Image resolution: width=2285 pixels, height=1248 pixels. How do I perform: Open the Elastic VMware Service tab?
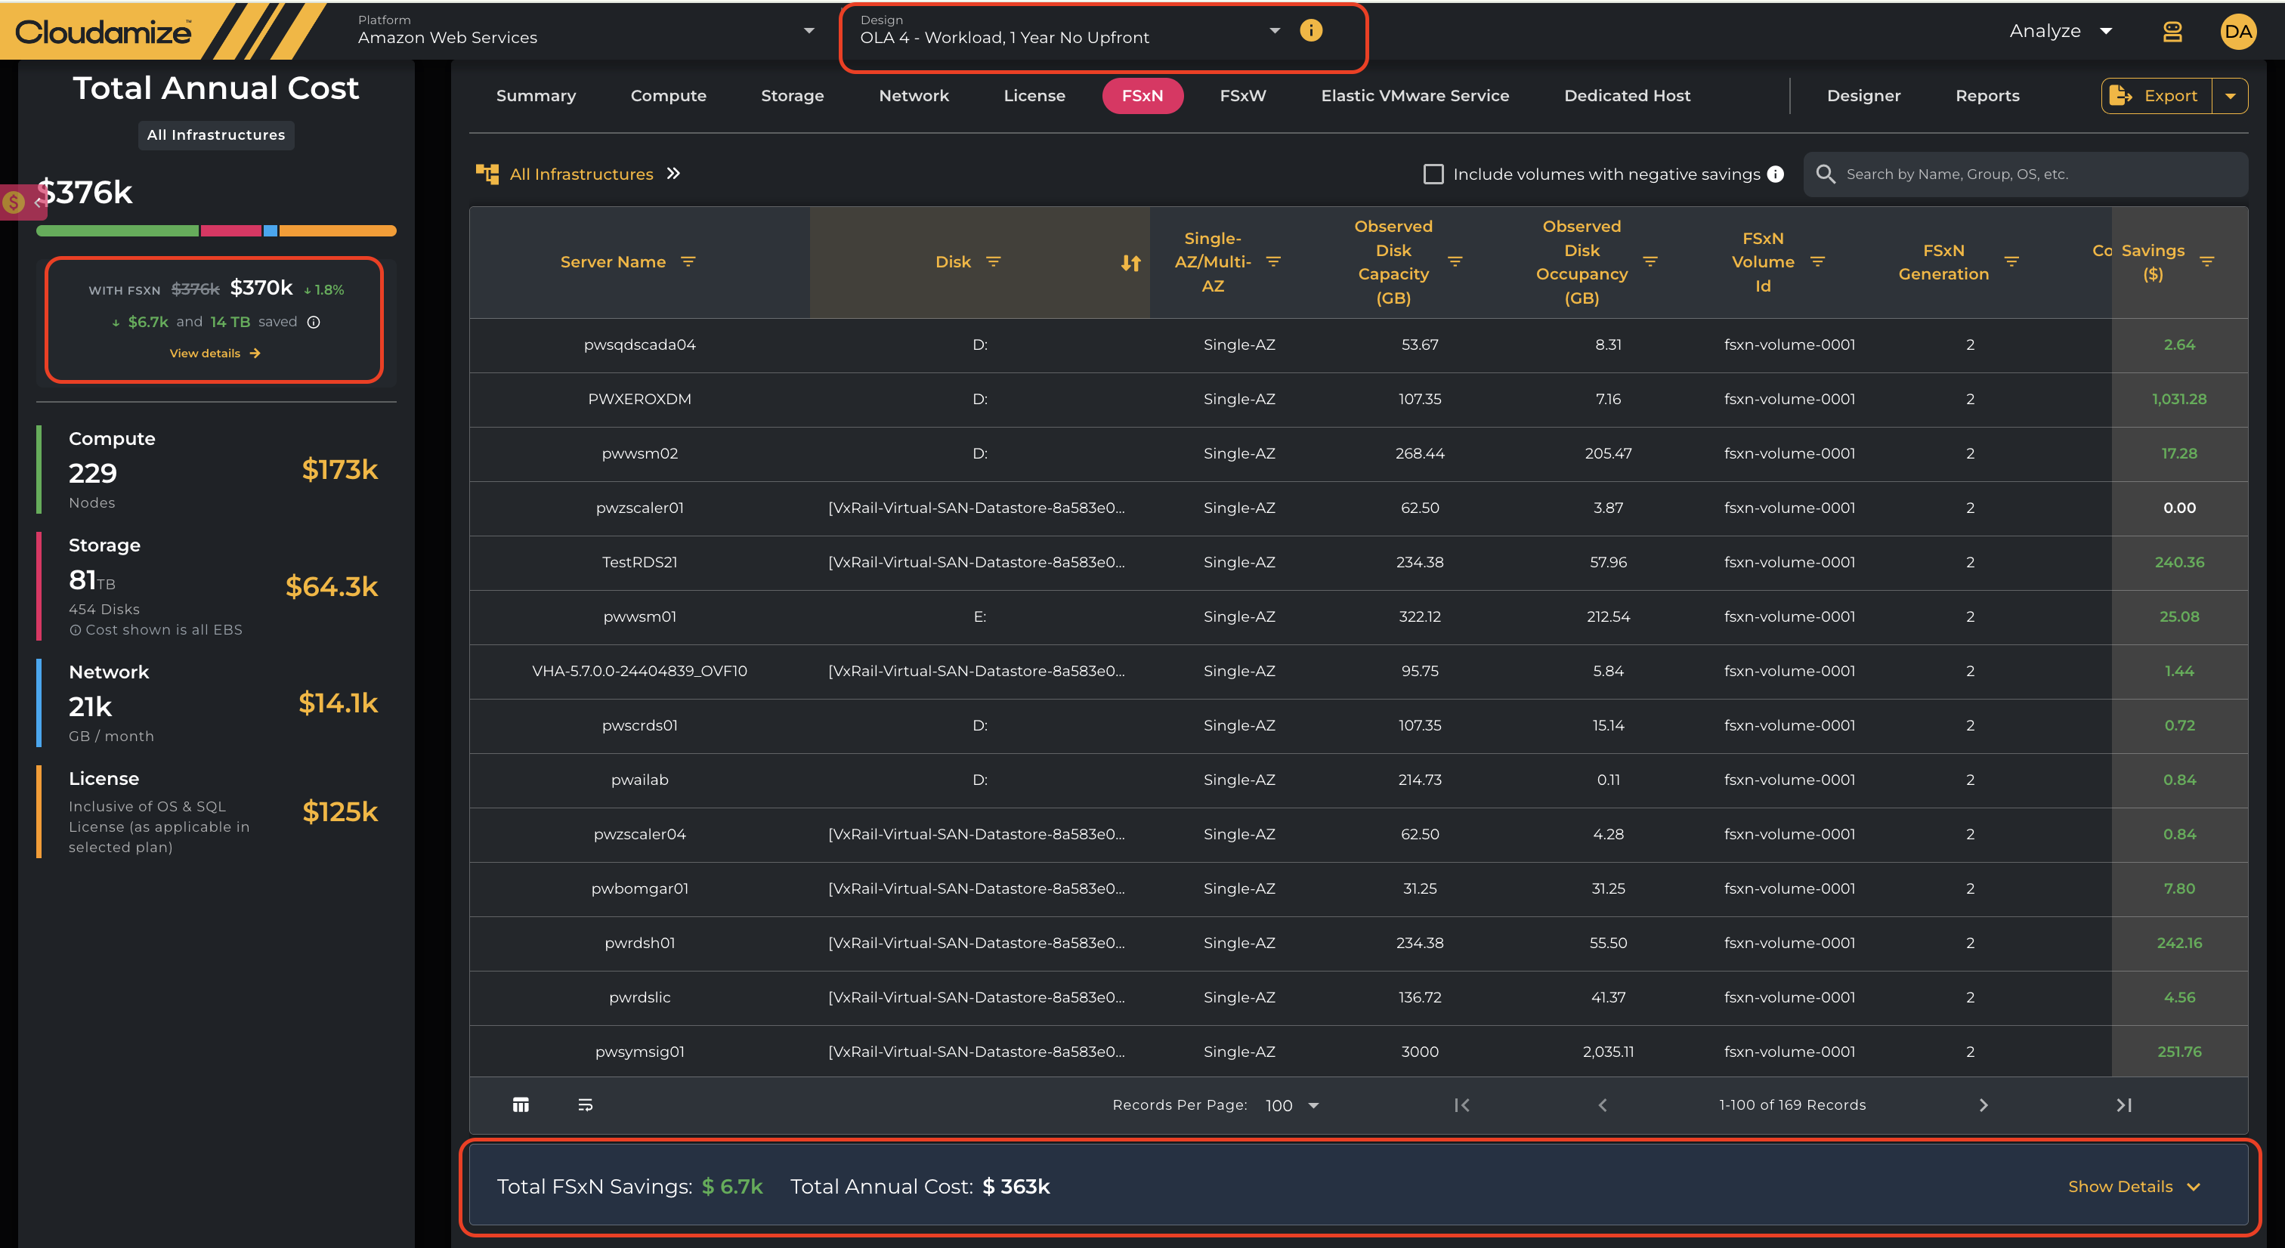1415,96
